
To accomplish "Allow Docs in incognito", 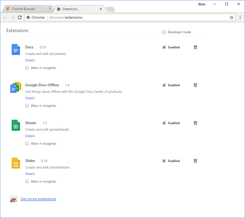I will (27, 68).
